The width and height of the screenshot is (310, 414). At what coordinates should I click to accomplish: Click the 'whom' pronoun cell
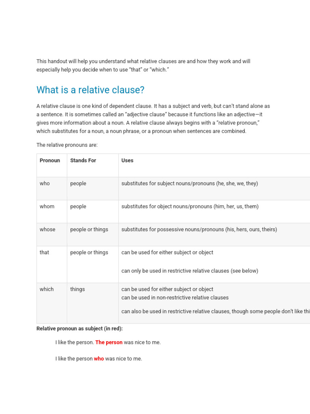pyautogui.click(x=47, y=207)
